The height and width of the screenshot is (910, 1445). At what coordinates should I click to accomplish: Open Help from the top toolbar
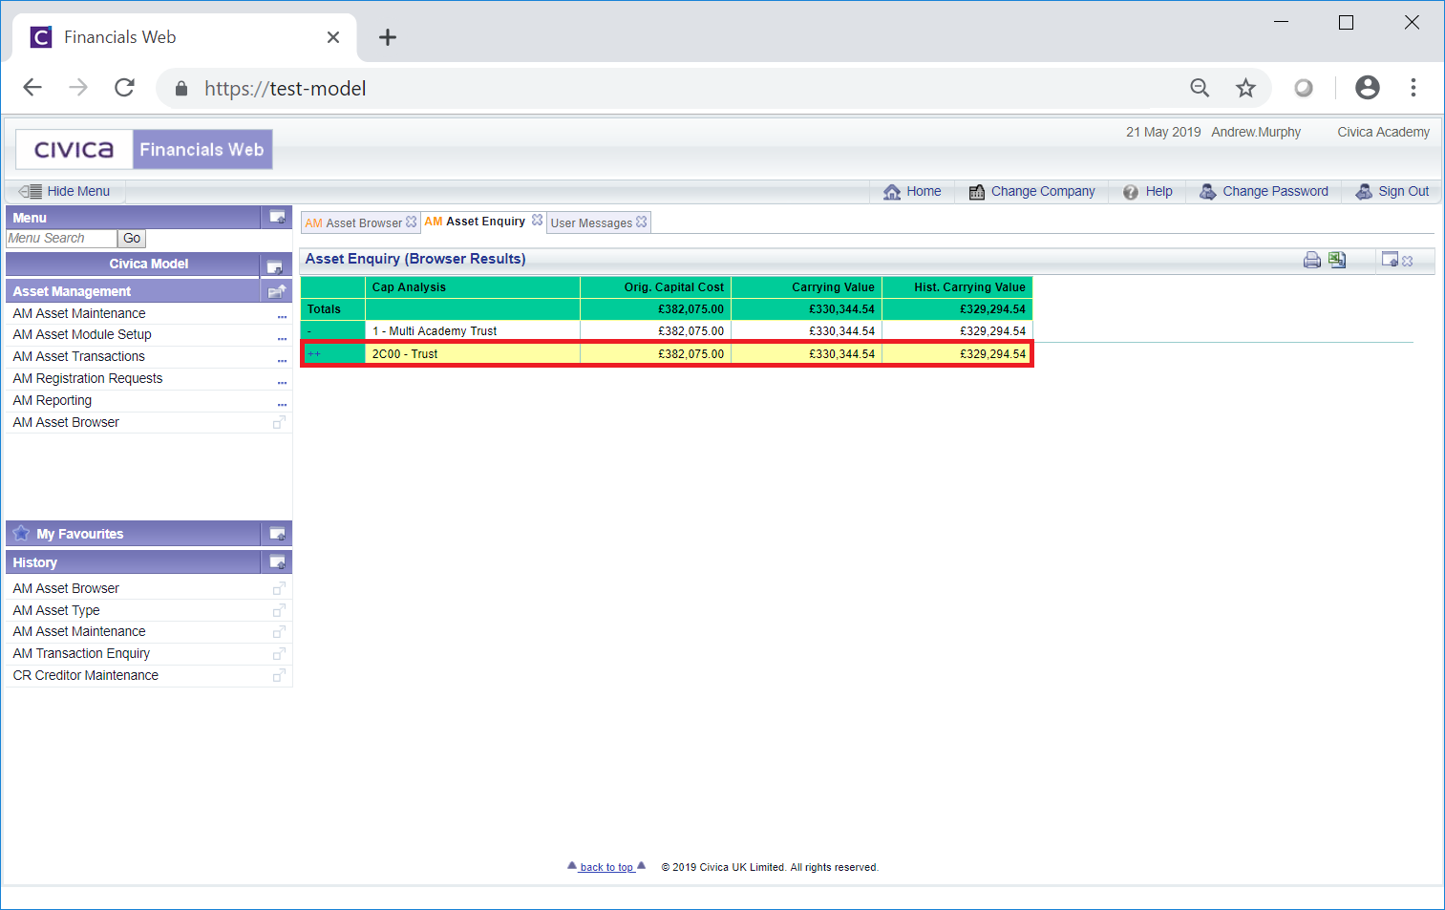(1147, 191)
